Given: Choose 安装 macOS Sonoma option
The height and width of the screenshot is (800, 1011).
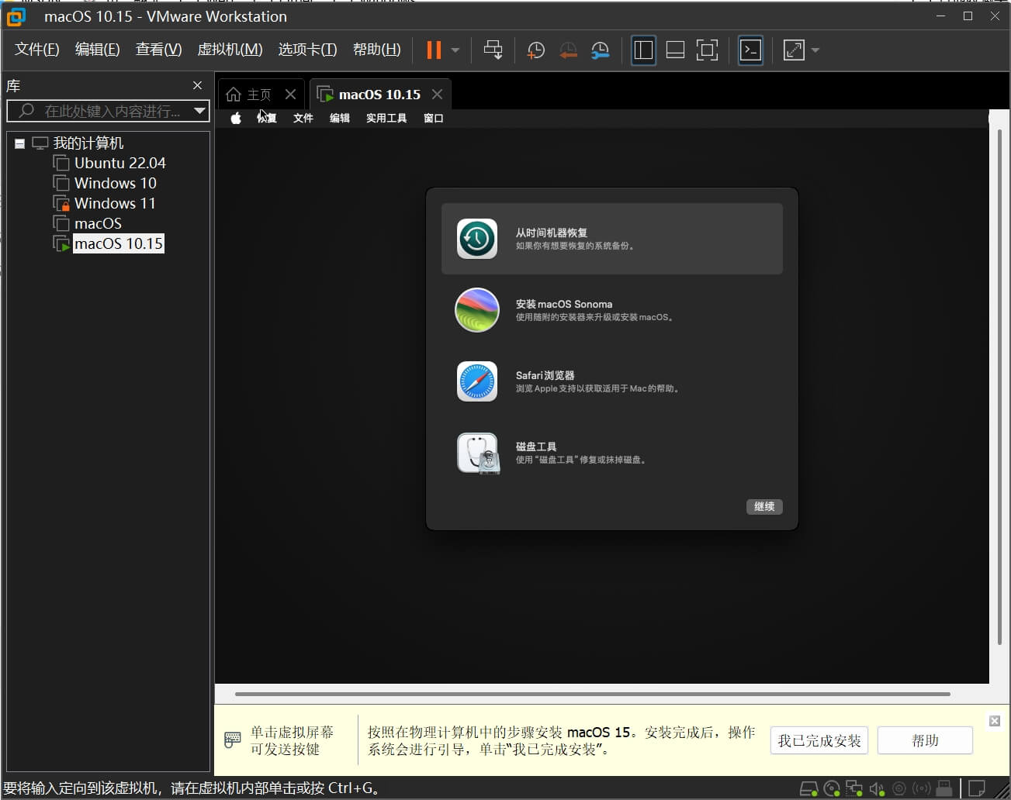Looking at the screenshot, I should [x=611, y=310].
